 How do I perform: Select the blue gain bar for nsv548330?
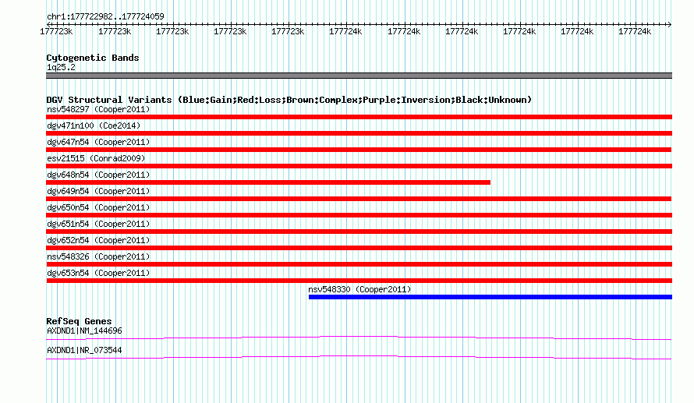[490, 297]
